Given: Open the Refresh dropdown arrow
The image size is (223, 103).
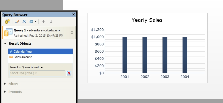Looking at the screenshot, I should pyautogui.click(x=36, y=21).
